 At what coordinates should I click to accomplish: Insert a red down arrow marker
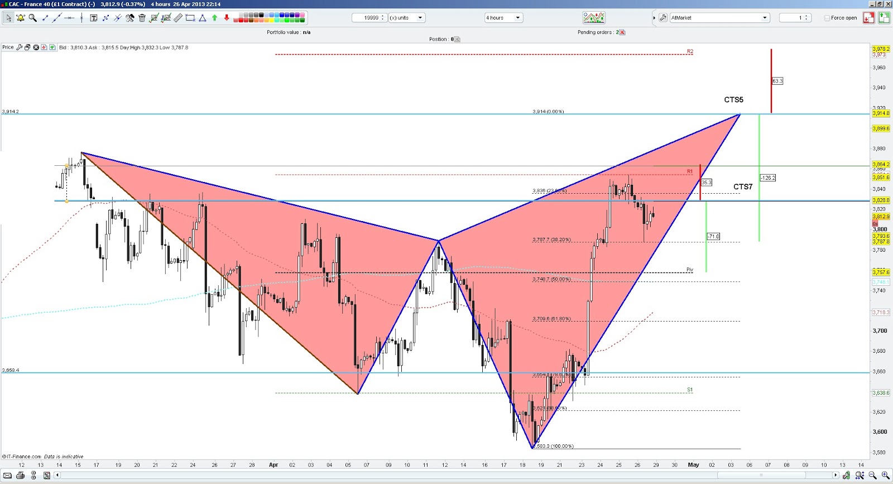[227, 18]
